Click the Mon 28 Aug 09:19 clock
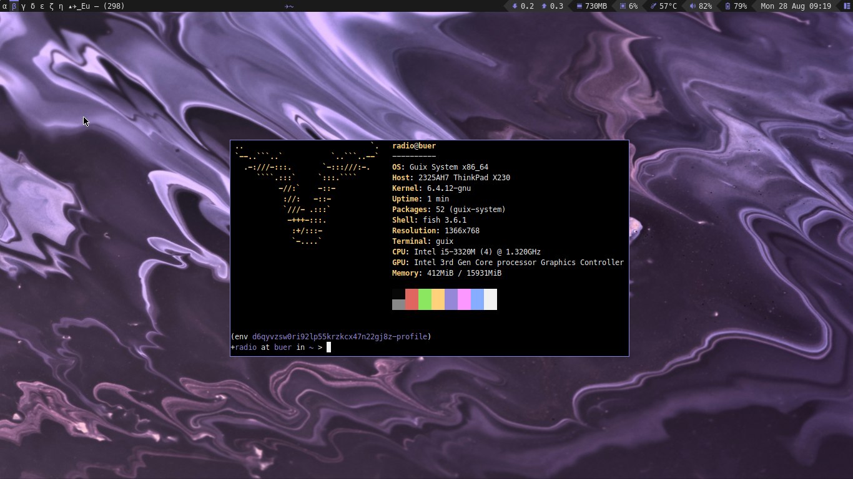 [796, 6]
